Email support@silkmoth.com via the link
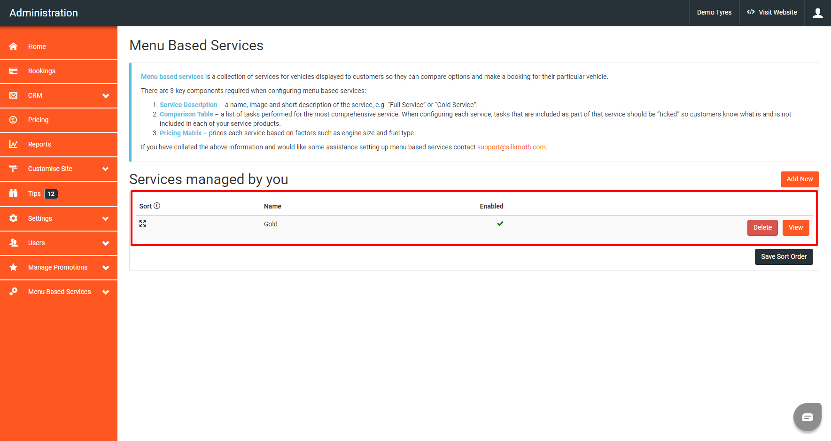Viewport: 831px width, 441px height. coord(511,147)
